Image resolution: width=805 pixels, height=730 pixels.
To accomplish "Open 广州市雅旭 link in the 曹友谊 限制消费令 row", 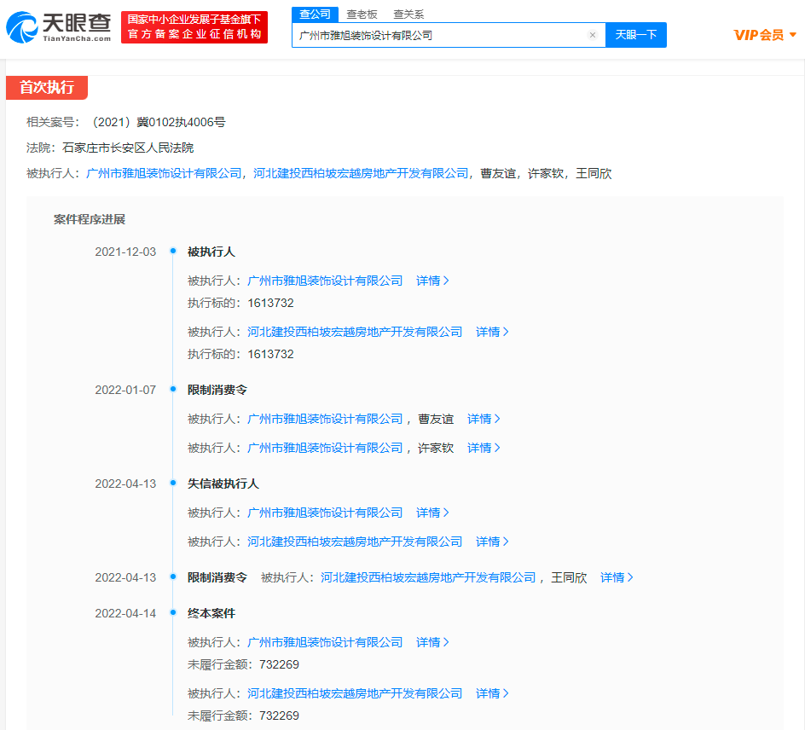I will (325, 419).
